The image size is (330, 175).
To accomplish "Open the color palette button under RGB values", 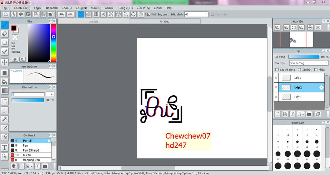I will (x=15, y=59).
